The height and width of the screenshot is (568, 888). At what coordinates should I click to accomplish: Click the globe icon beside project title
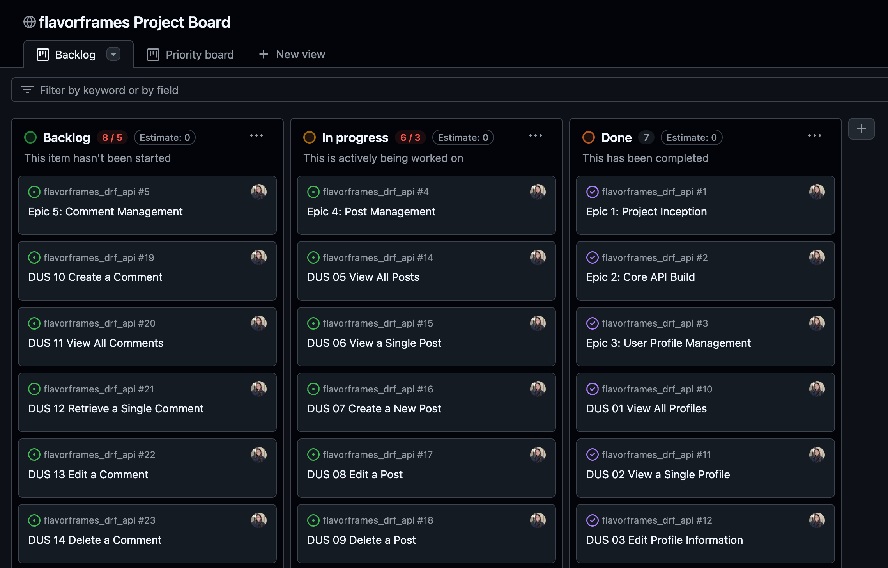click(x=30, y=22)
